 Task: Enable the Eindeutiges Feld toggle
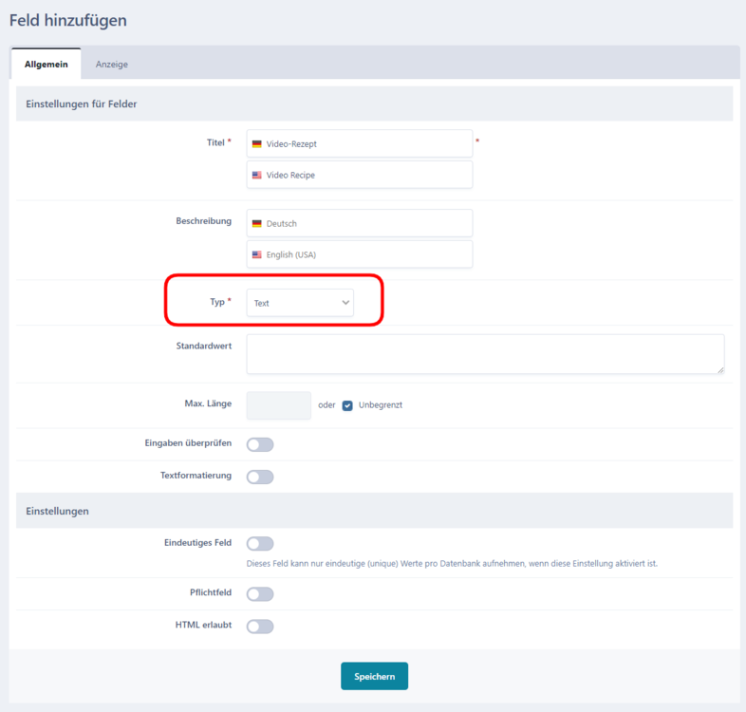(259, 544)
